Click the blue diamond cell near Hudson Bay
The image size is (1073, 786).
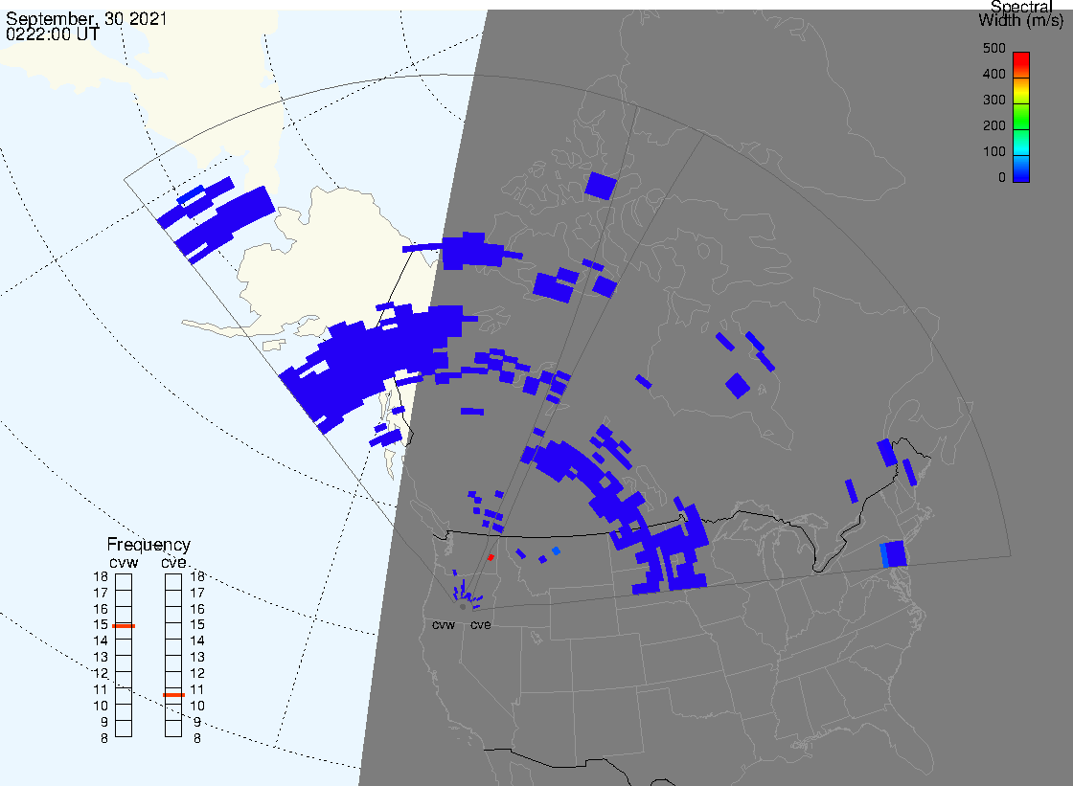click(738, 385)
